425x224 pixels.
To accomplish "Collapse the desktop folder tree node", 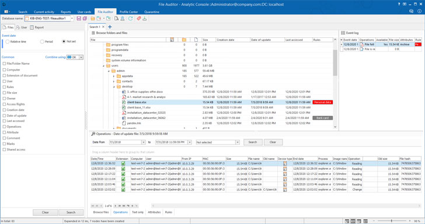I will [114, 87].
